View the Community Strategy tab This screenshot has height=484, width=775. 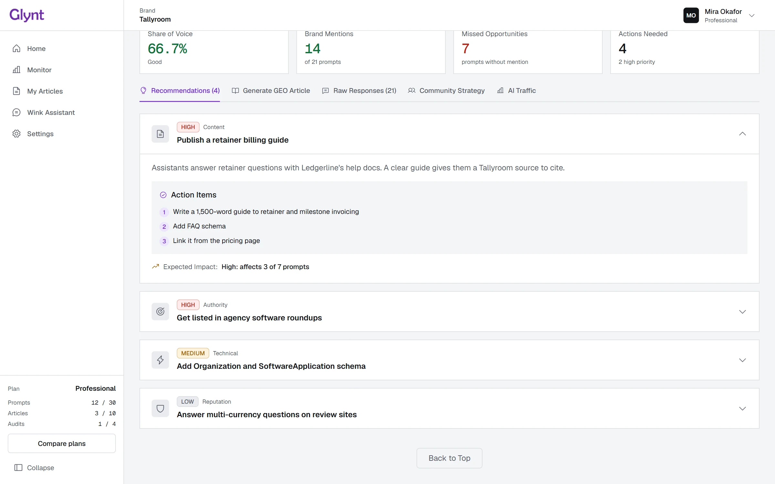pyautogui.click(x=446, y=91)
